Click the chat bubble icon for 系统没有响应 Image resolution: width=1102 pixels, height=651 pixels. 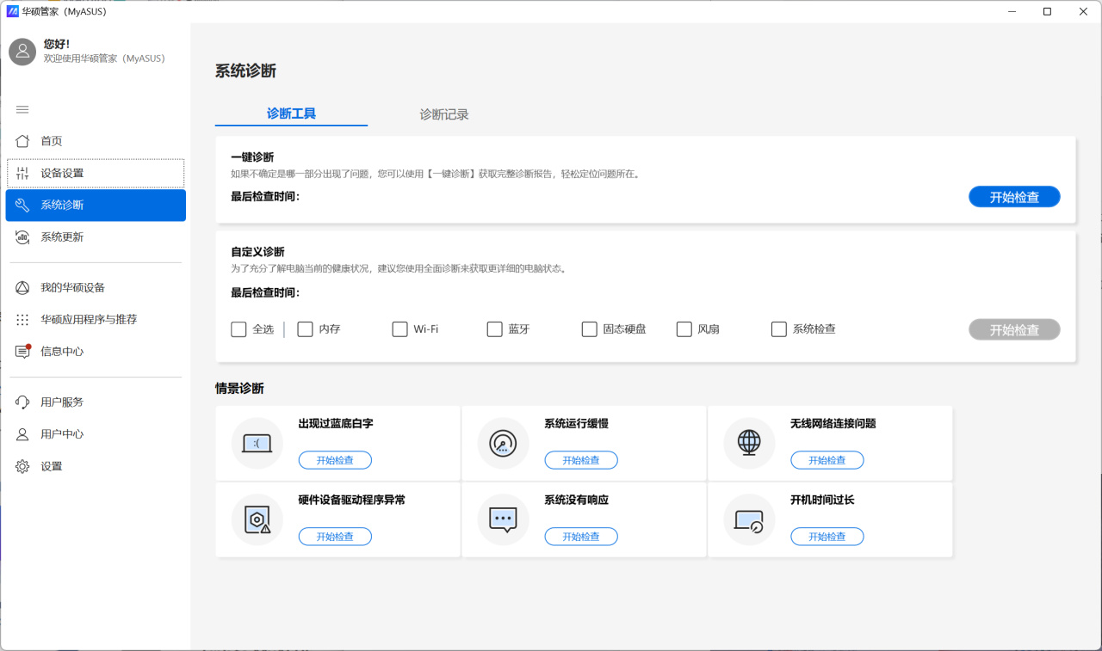pyautogui.click(x=504, y=519)
